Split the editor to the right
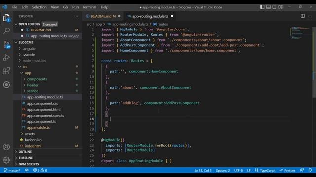316x177 pixels. tap(303, 16)
